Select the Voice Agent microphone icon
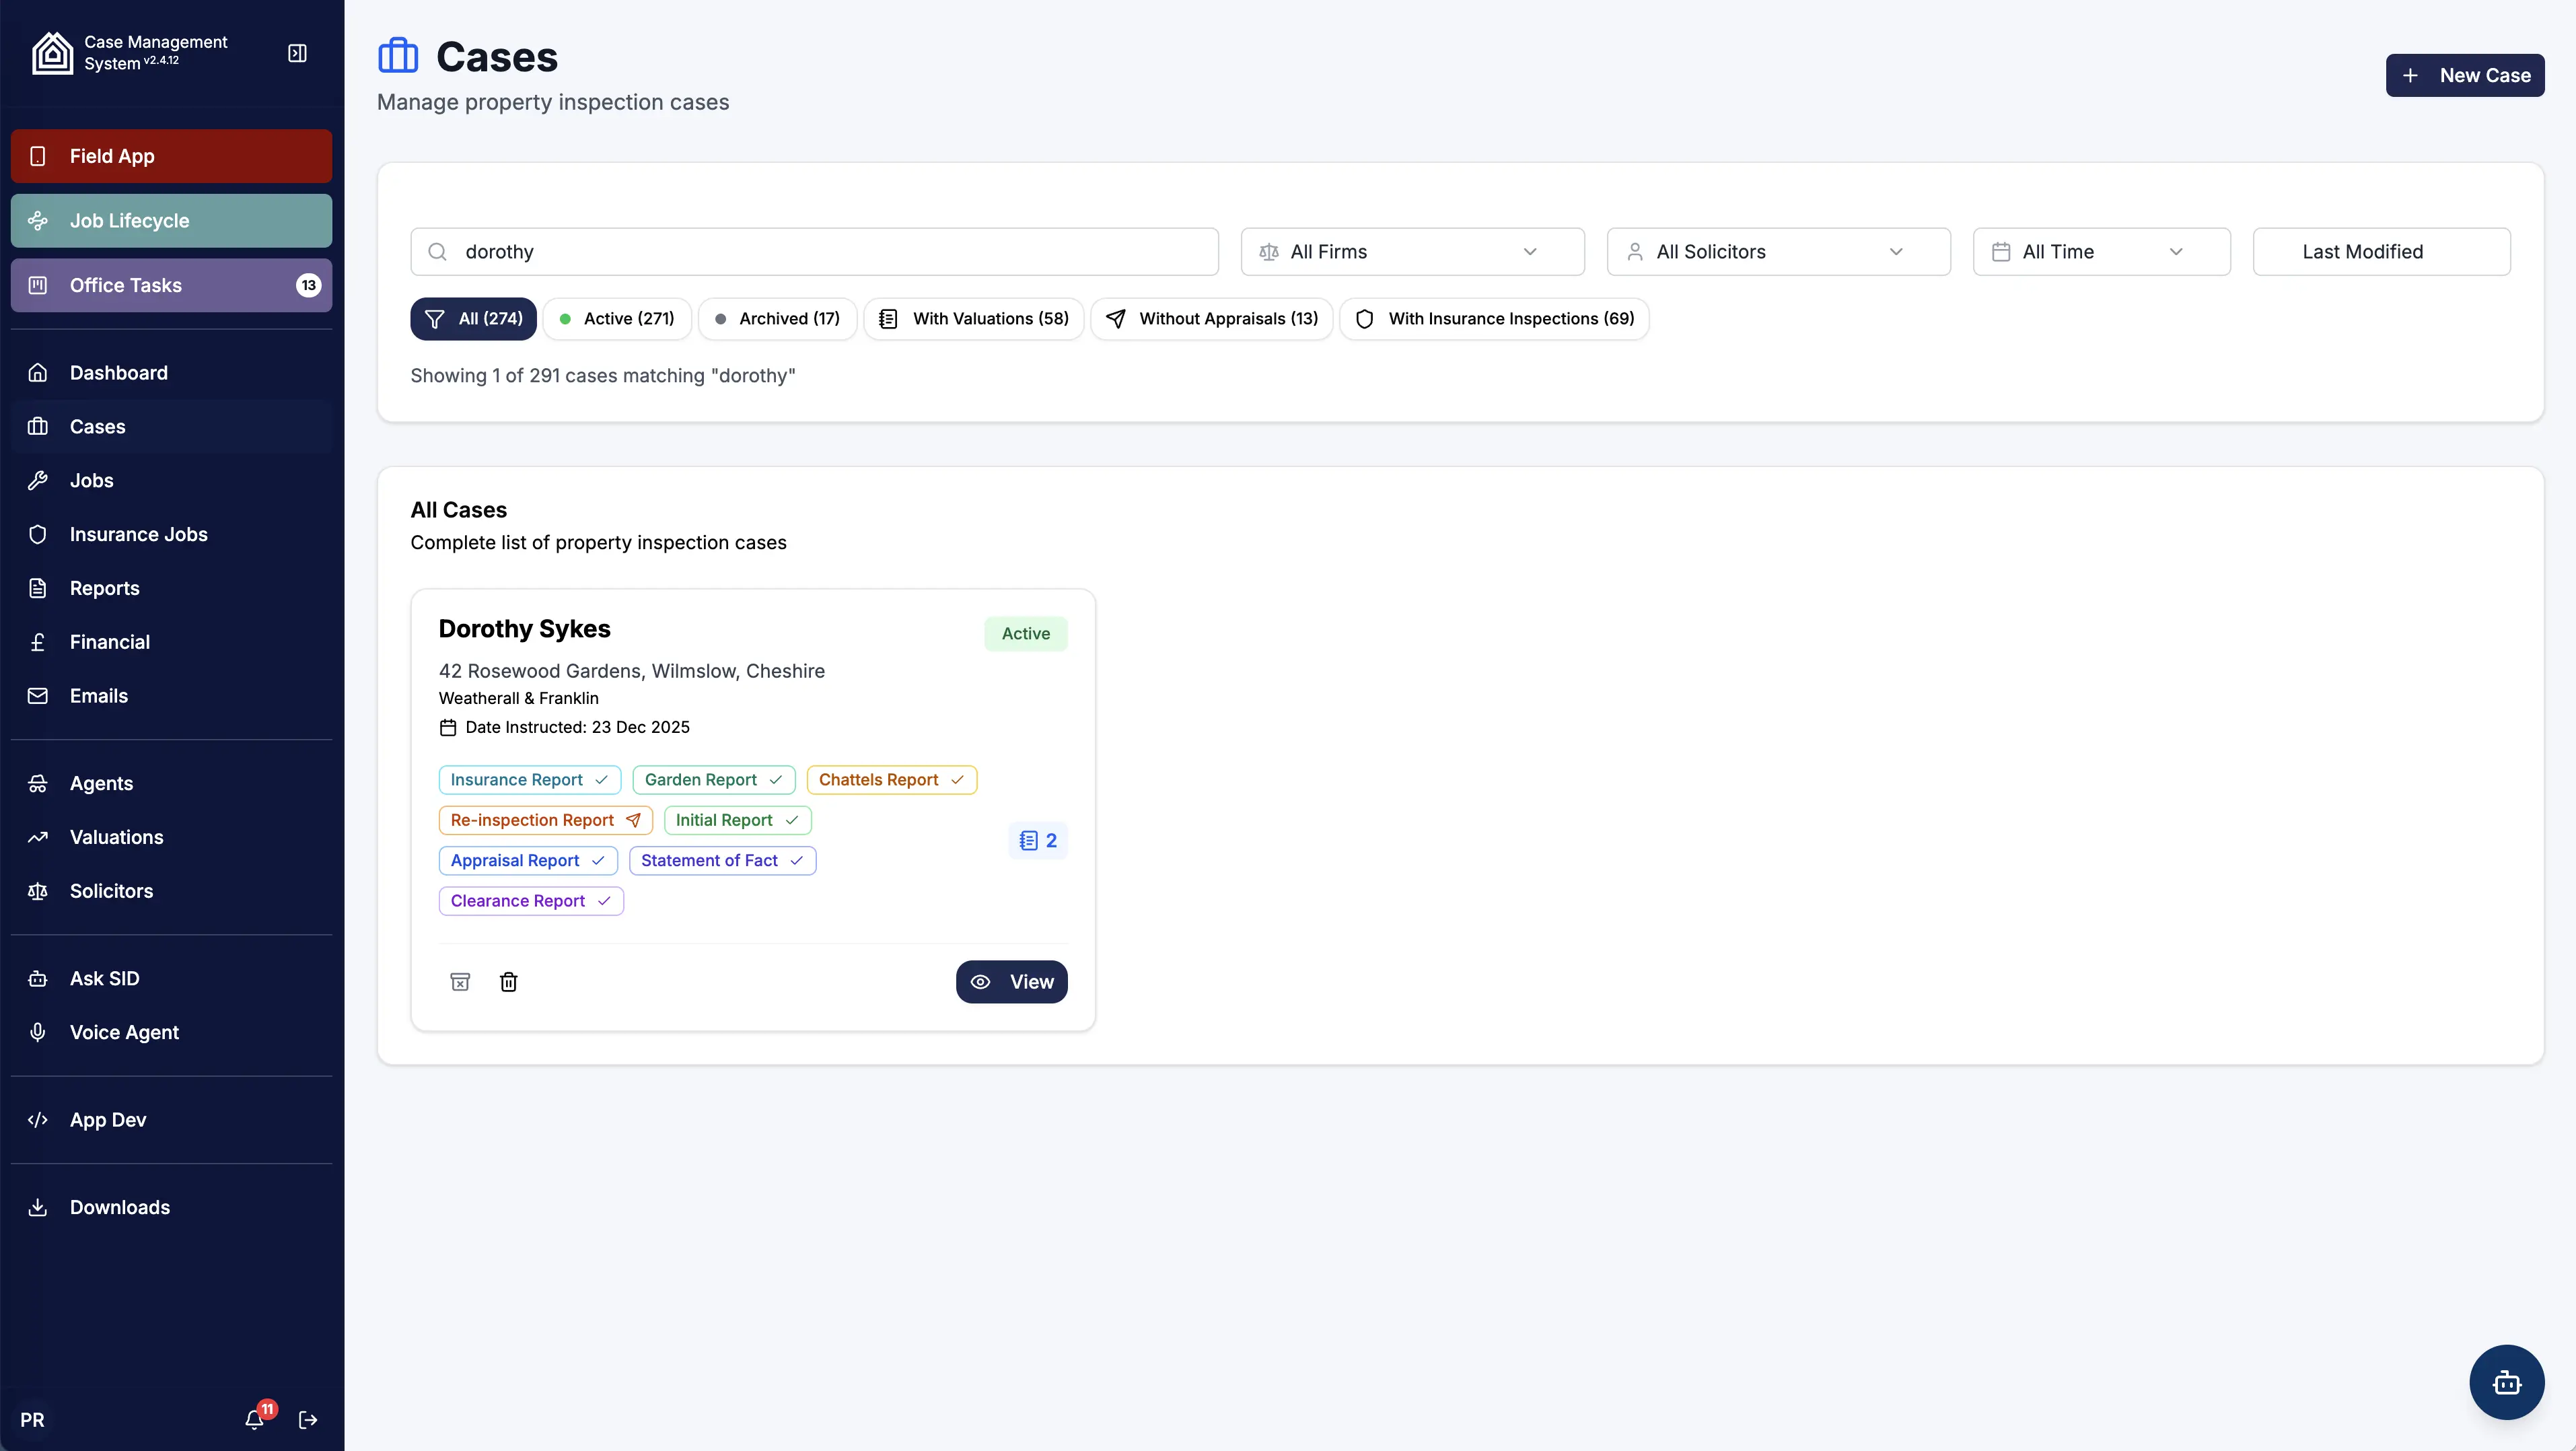The height and width of the screenshot is (1451, 2576). pos(38,1032)
